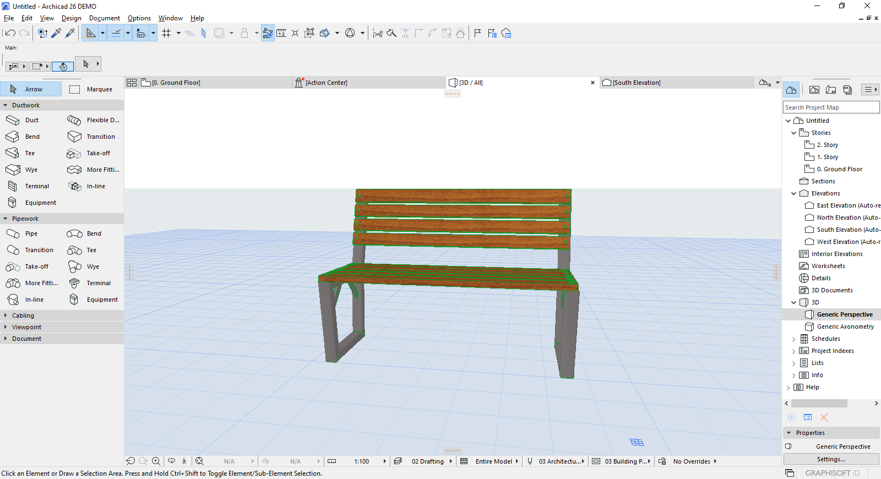Click the Undo arrow icon
This screenshot has height=479, width=881.
[x=10, y=34]
